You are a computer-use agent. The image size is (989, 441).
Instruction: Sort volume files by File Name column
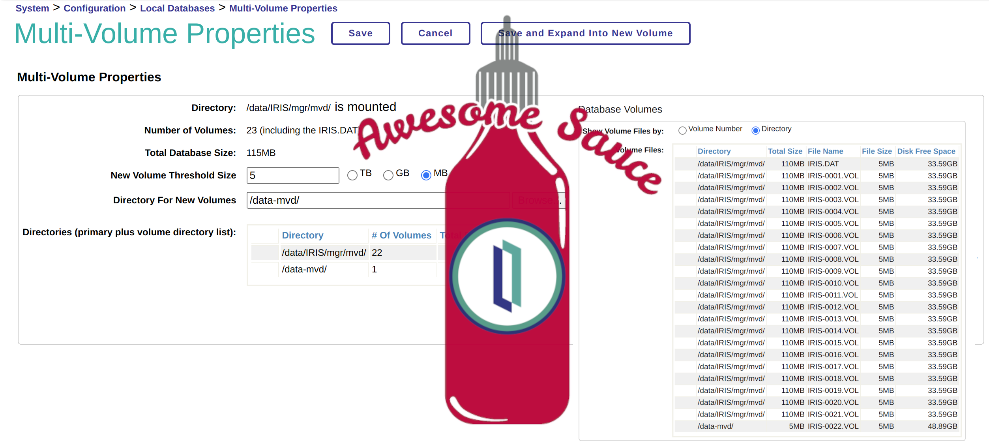(x=825, y=151)
